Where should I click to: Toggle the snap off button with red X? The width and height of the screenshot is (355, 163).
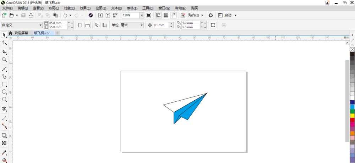[183, 15]
